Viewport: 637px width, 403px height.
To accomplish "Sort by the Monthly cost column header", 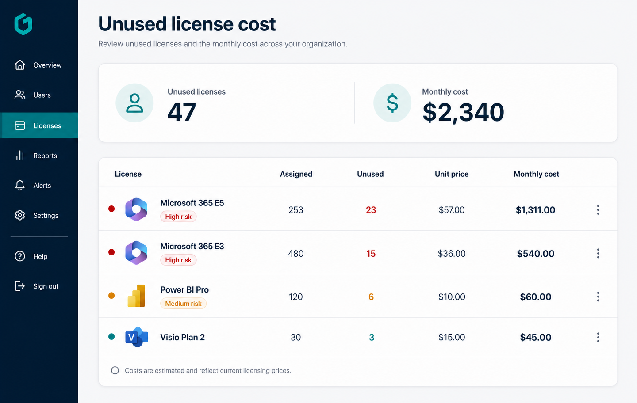I will coord(536,174).
